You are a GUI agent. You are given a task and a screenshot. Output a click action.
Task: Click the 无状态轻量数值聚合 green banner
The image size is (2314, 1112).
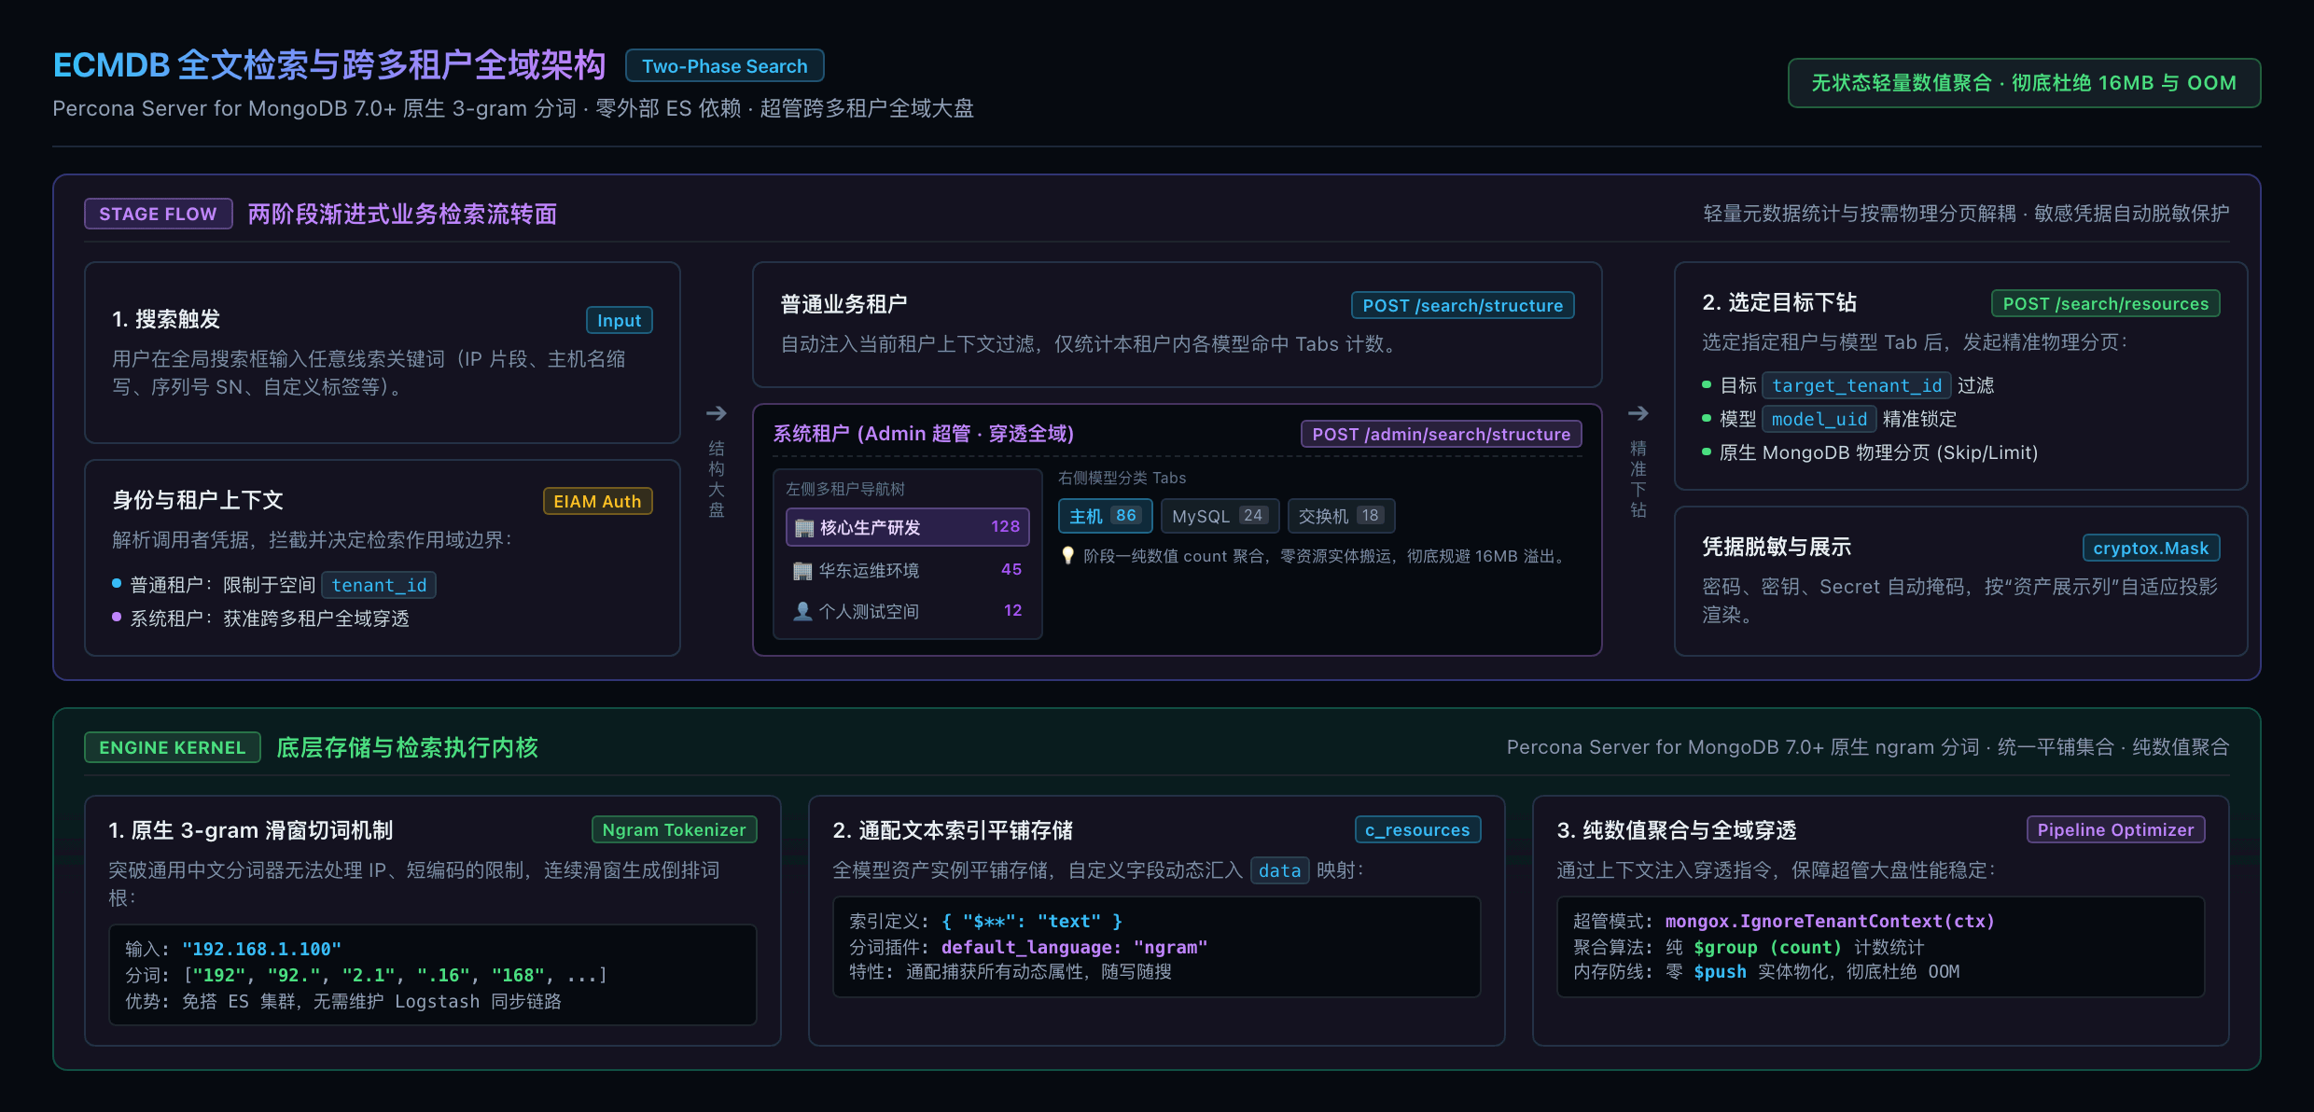coord(2024,83)
